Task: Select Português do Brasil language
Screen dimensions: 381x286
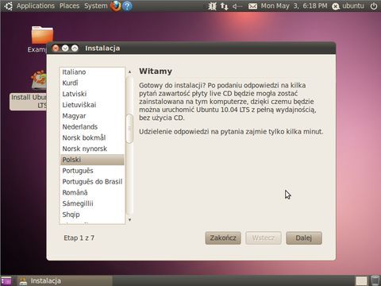Action: tap(92, 182)
